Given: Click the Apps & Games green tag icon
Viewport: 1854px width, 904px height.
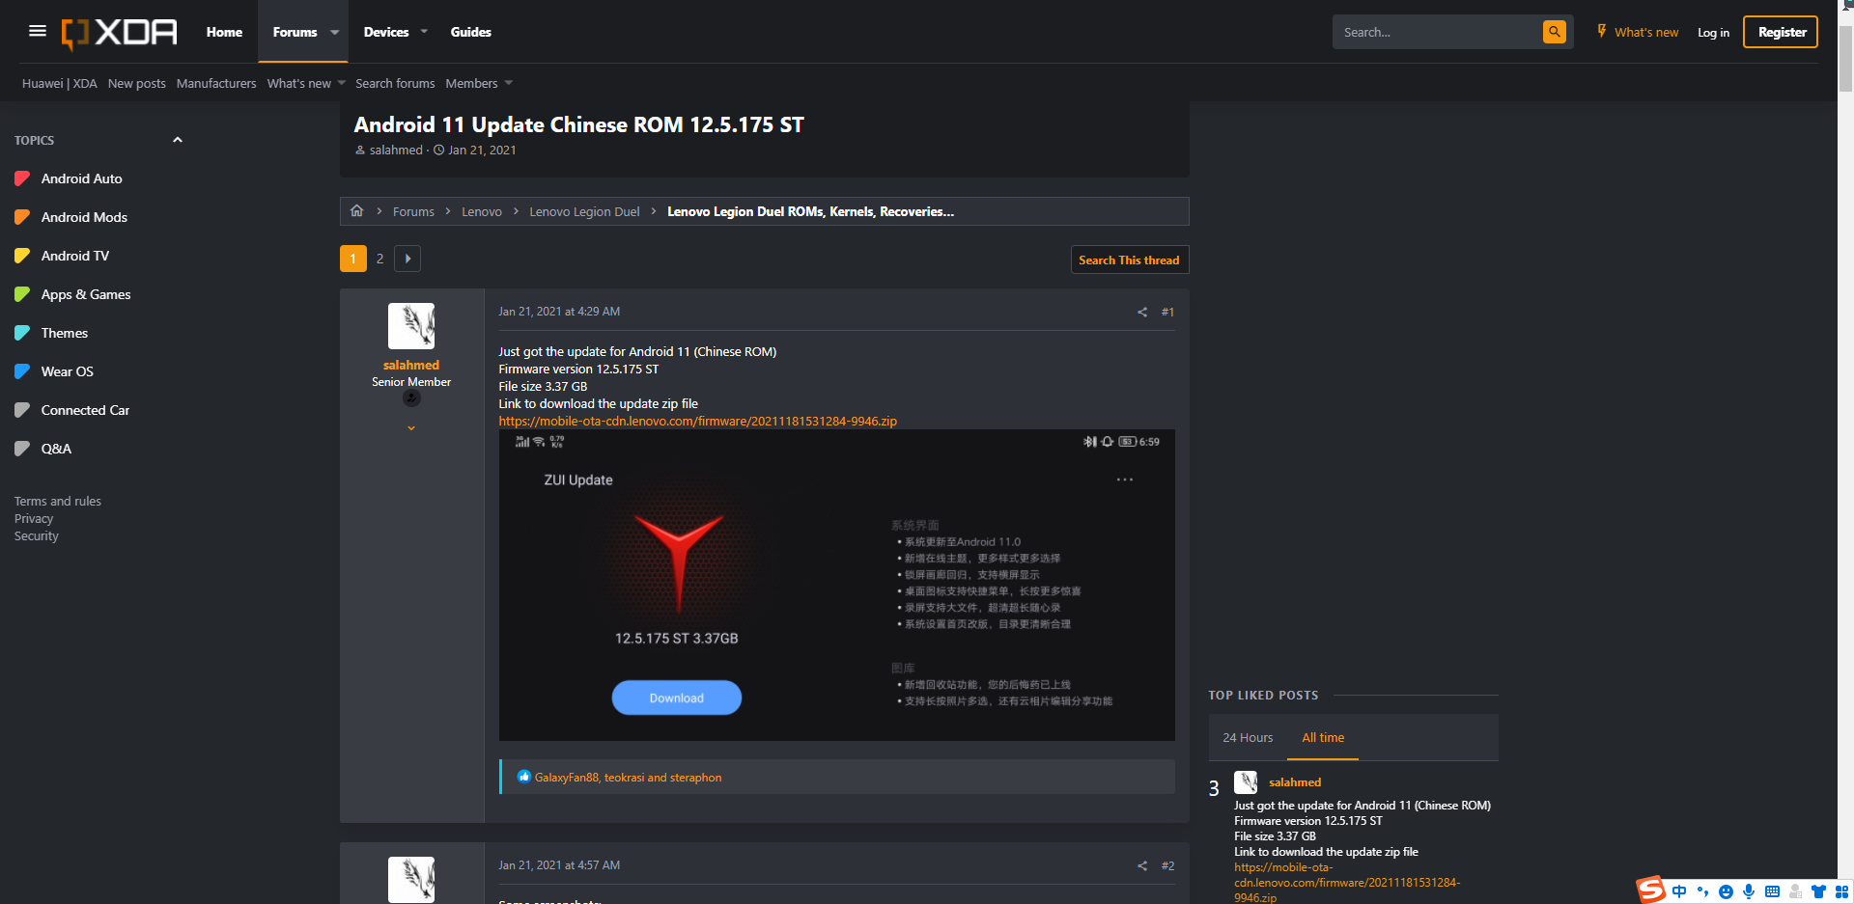Looking at the screenshot, I should click(22, 294).
